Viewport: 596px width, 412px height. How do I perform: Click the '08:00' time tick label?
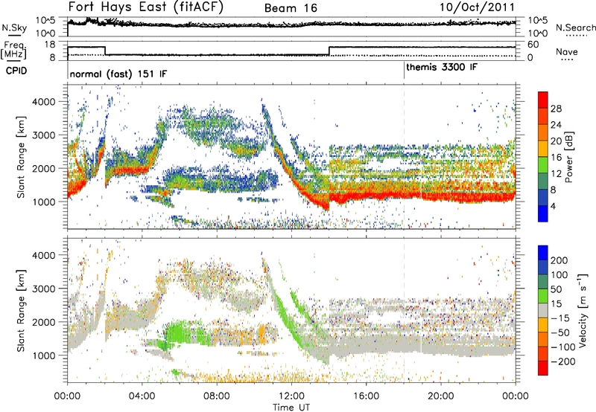pyautogui.click(x=217, y=396)
